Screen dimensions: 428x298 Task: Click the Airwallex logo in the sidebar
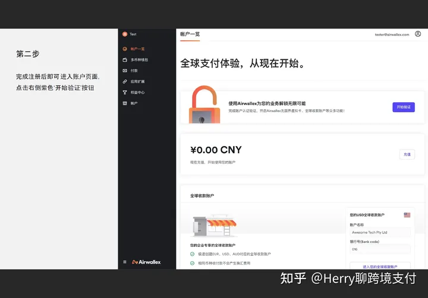pyautogui.click(x=146, y=262)
